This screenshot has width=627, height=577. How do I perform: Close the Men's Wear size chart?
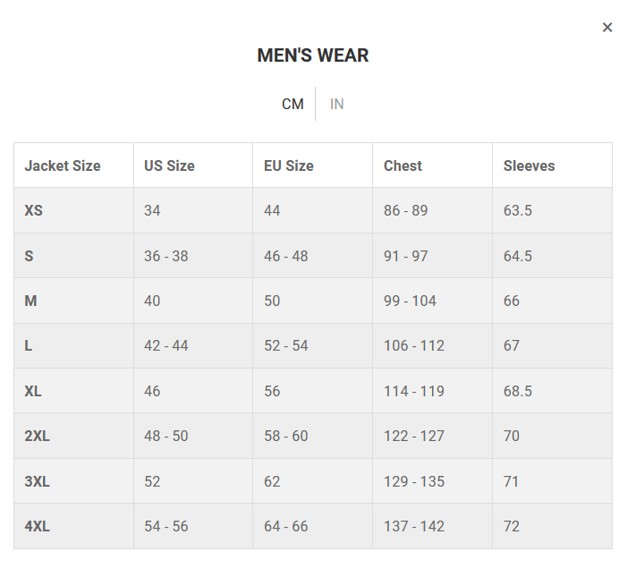[607, 28]
